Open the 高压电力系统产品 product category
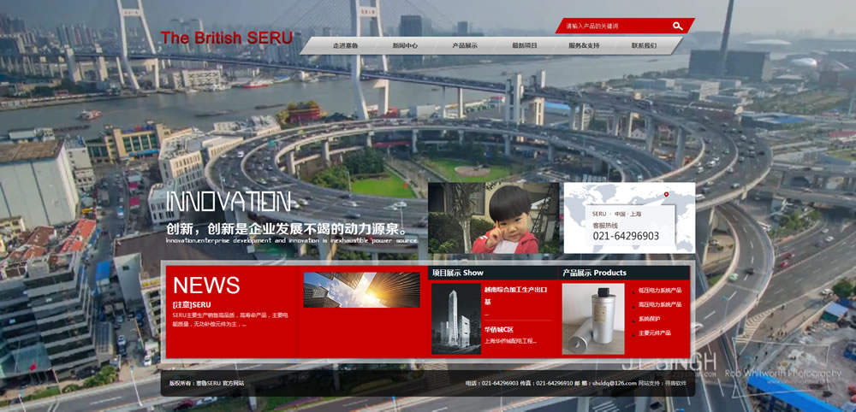Viewport: 856px width, 412px height. coord(660,304)
